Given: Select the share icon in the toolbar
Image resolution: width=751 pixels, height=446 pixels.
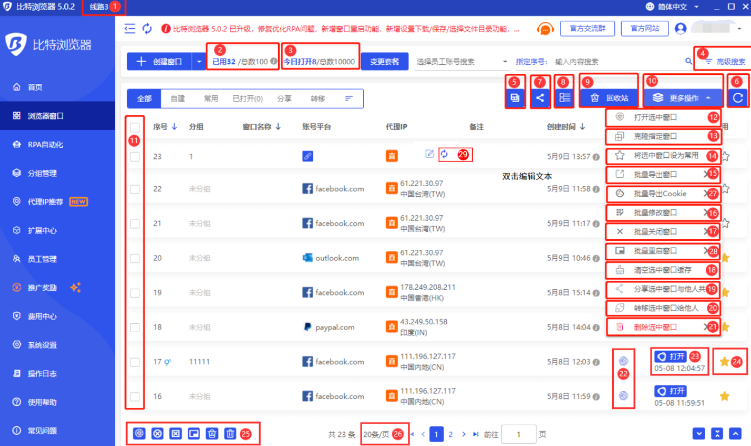Looking at the screenshot, I should pos(540,98).
